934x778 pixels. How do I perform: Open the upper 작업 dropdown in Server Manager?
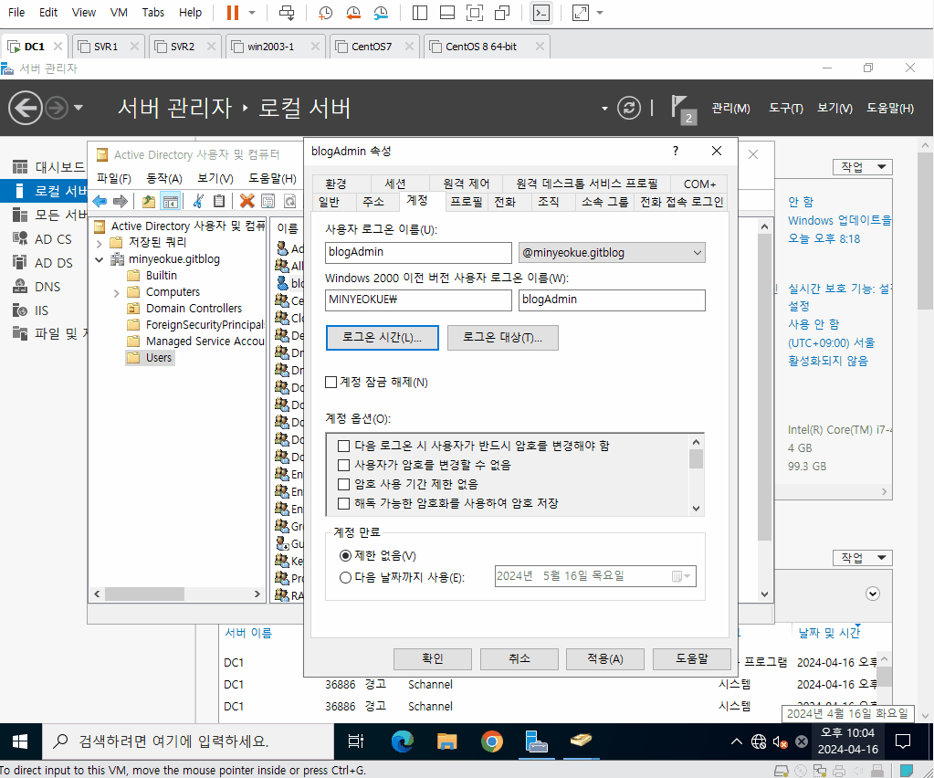pyautogui.click(x=863, y=167)
